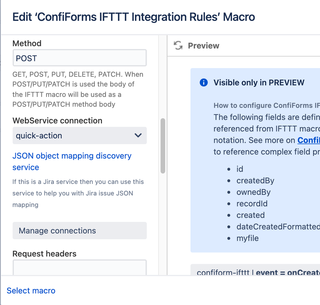Click the Method help text about GET, POST
The image size is (320, 305).
pos(78,89)
